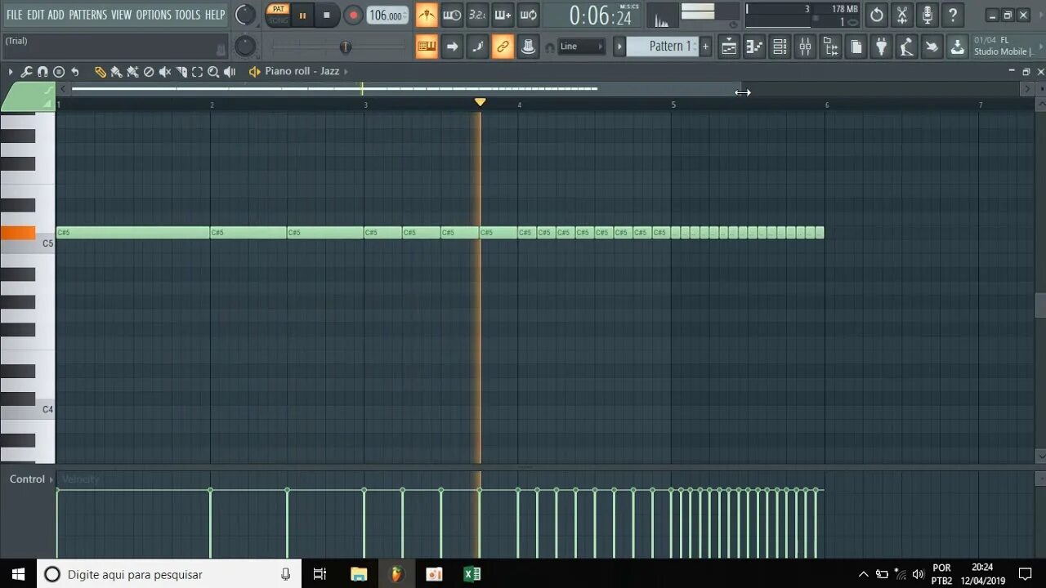Select the paint drum sequencer tool
The height and width of the screenshot is (588, 1046).
132,72
